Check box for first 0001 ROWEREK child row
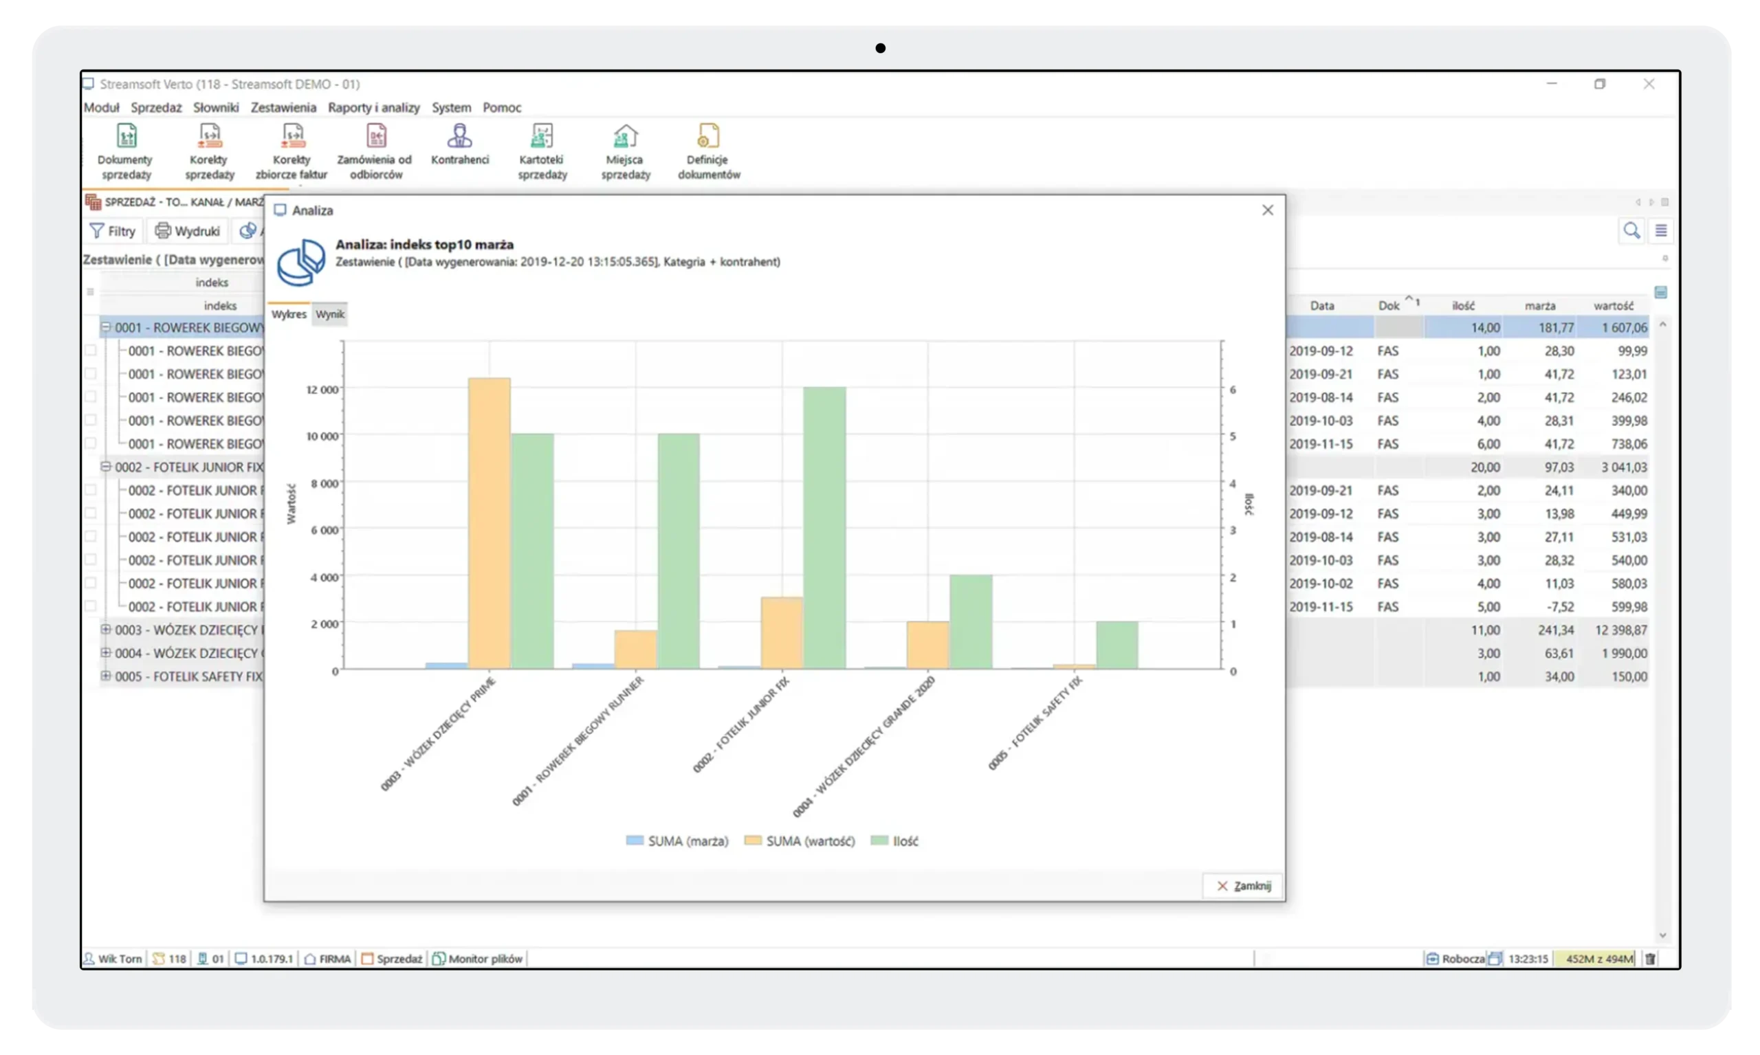Viewport: 1760px width, 1055px height. tap(90, 351)
